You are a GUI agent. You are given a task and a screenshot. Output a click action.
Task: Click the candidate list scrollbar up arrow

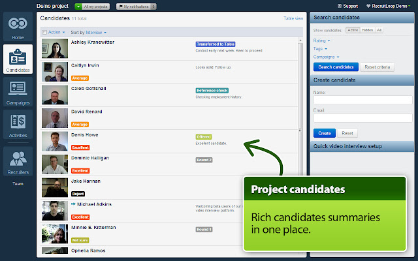pyautogui.click(x=300, y=40)
